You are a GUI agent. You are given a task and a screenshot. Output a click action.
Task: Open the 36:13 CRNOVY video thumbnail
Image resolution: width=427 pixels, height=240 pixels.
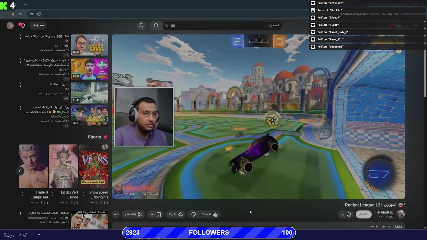pos(89,116)
